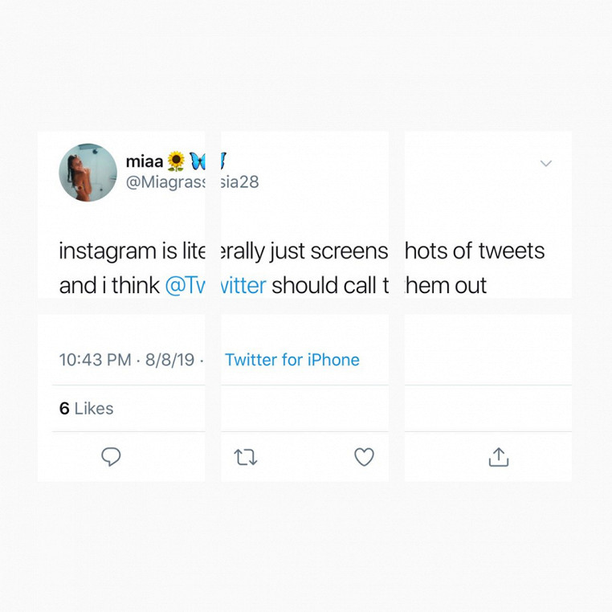Click the phrase "should call them out"
Screen dimensions: 612x612
(379, 285)
